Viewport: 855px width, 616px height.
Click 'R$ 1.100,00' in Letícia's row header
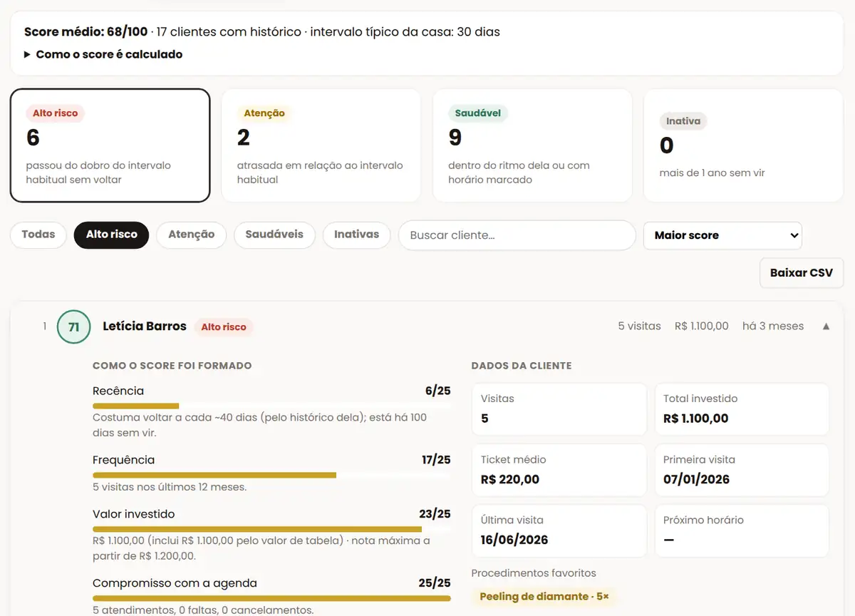[702, 327]
